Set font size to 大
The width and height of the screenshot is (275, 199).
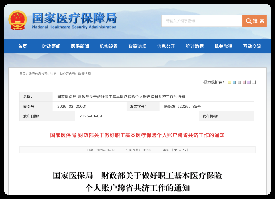coord(176,149)
